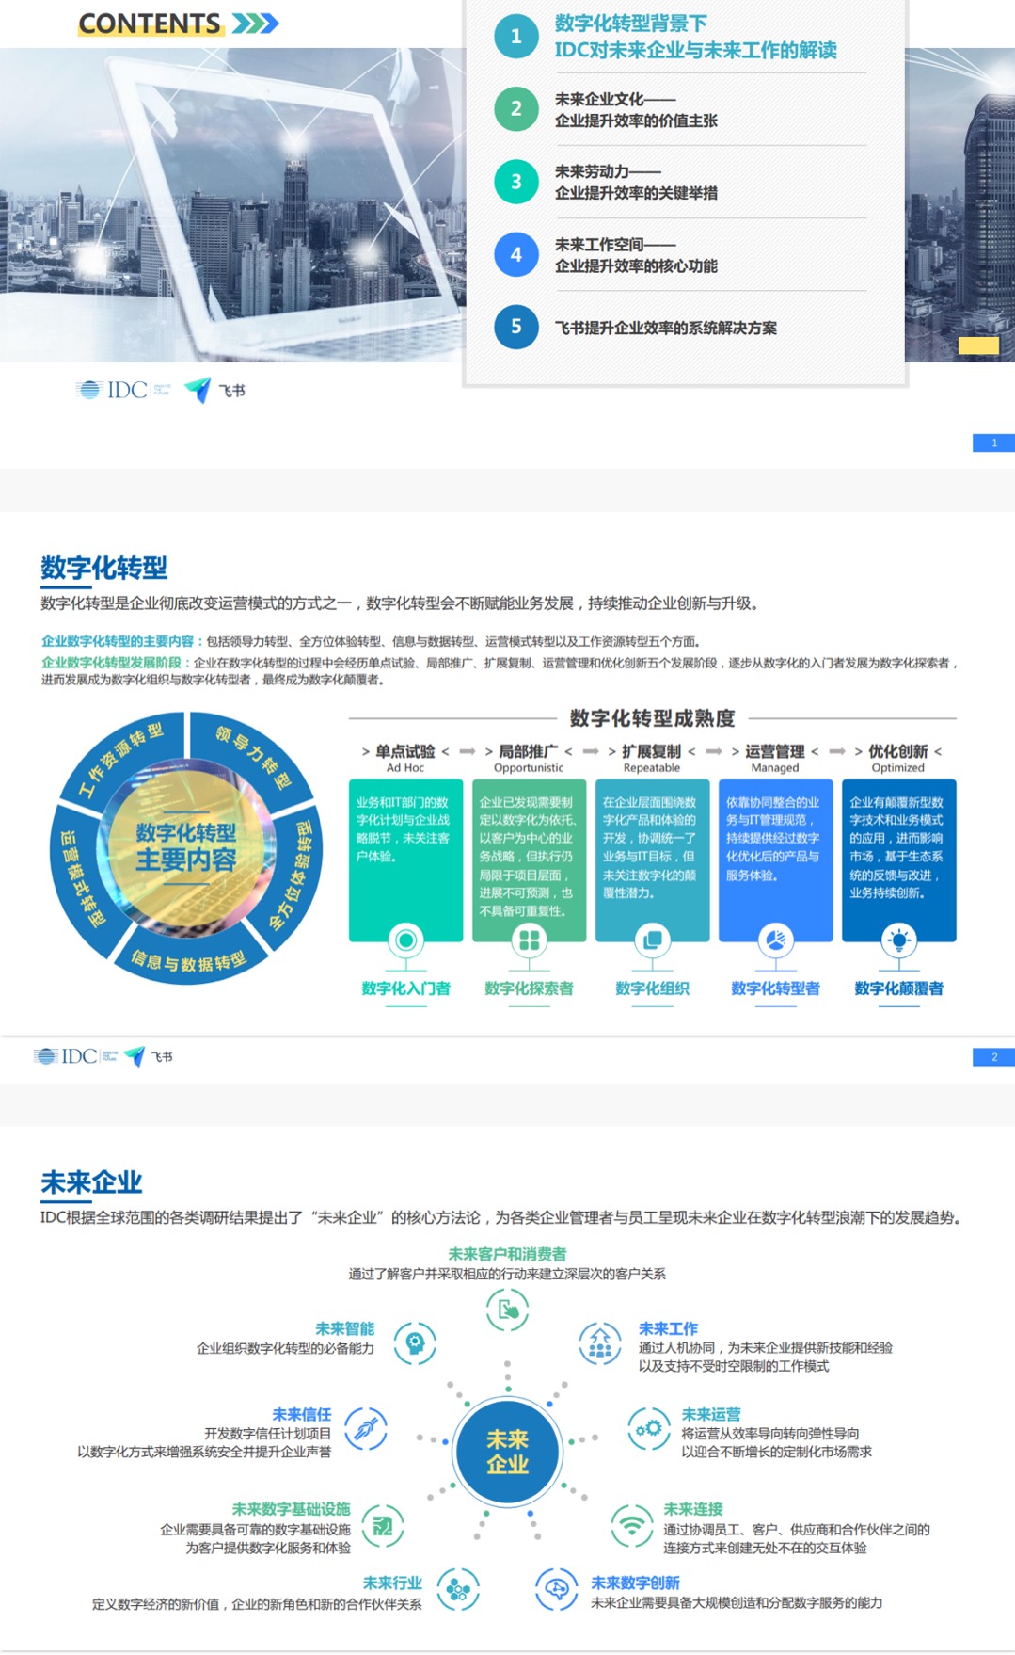Click the 数字化组织 label
Image resolution: width=1015 pixels, height=1655 pixels.
click(652, 988)
